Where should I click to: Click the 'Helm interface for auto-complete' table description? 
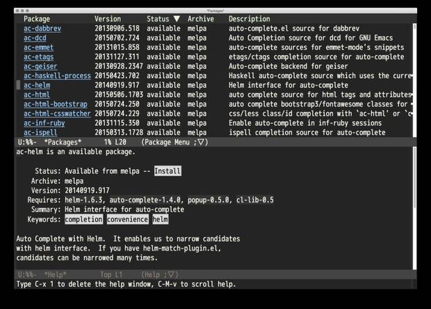coord(288,86)
